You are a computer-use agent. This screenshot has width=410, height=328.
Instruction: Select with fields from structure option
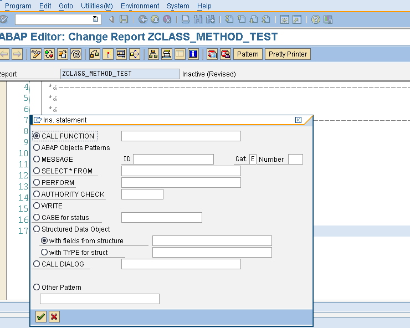[44, 240]
